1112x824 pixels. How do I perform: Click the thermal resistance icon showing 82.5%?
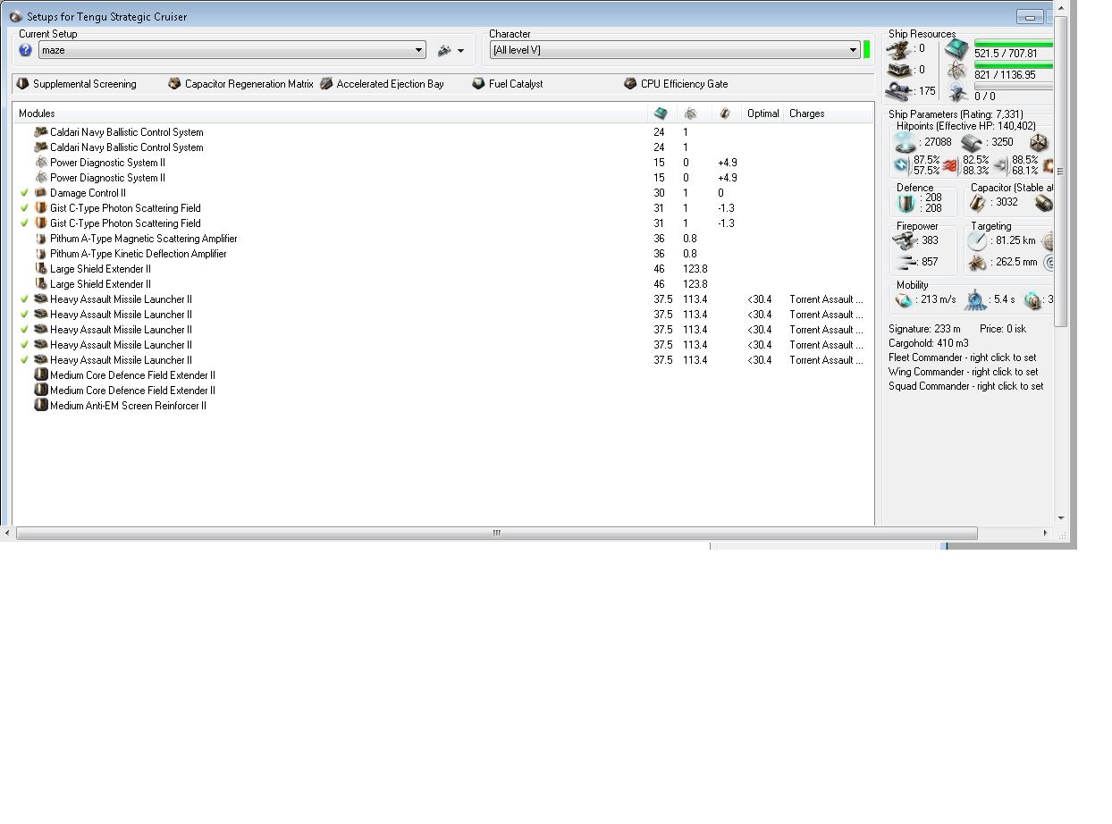click(951, 165)
